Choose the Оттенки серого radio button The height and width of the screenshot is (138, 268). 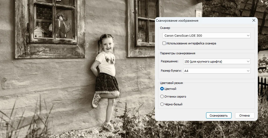tap(162, 97)
